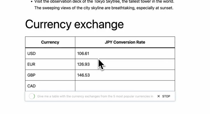Click the empty CAD conversion rate cell

(x=125, y=86)
